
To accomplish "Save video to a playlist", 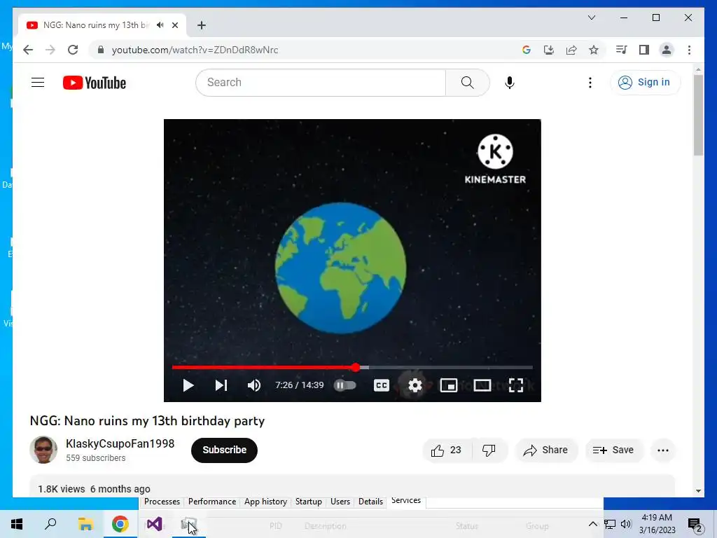I will pos(613,450).
